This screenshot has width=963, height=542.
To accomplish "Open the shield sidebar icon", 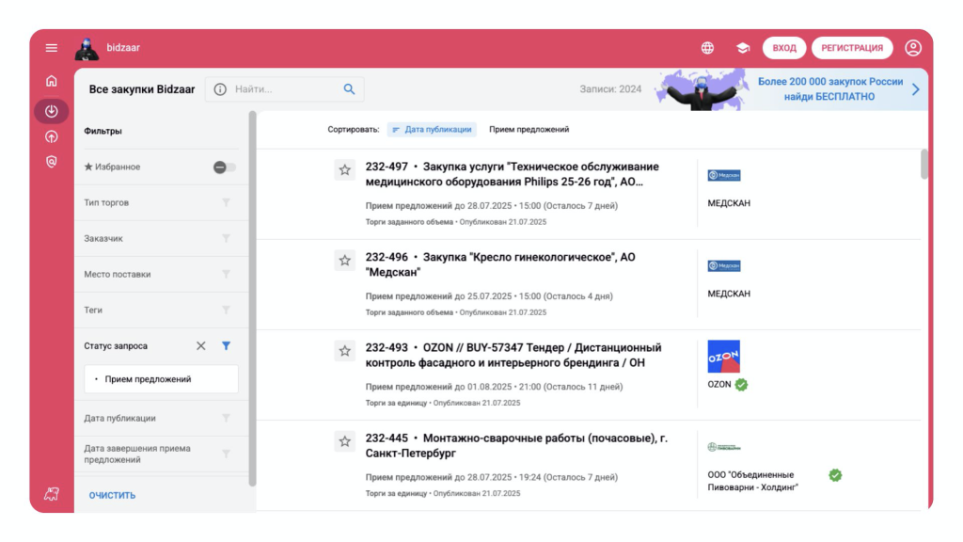I will coord(52,162).
